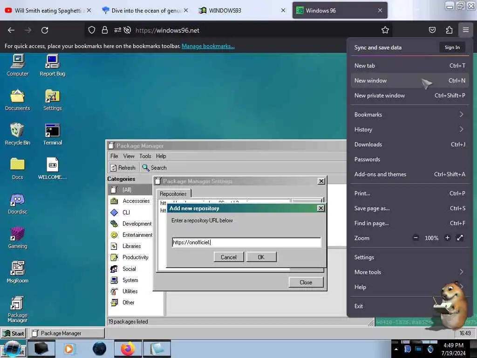This screenshot has height=358, width=477.
Task: Click Sign In in Firefox menu
Action: click(x=452, y=48)
